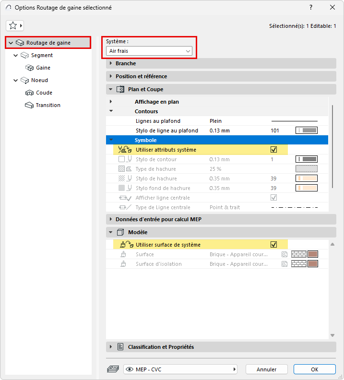This screenshot has height=380, width=344.
Task: Click the Type de hachure row icon
Action: tap(125, 169)
